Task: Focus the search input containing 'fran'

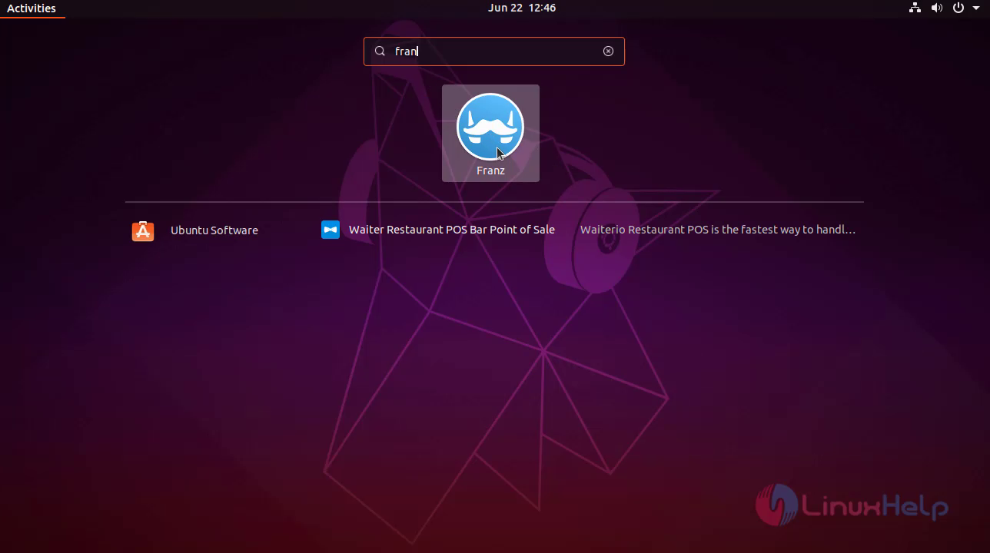Action: [x=494, y=51]
